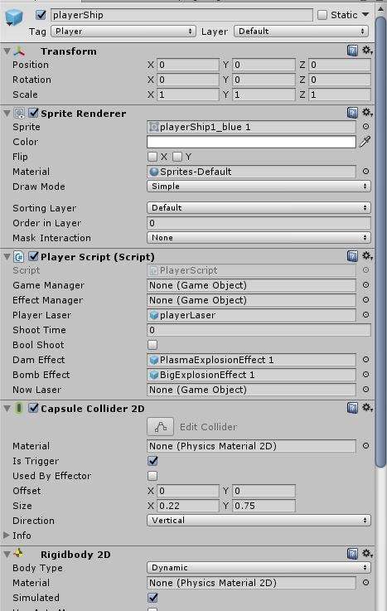Open Capsule Collider 2D gear menu
The height and width of the screenshot is (611, 387).
[x=367, y=408]
